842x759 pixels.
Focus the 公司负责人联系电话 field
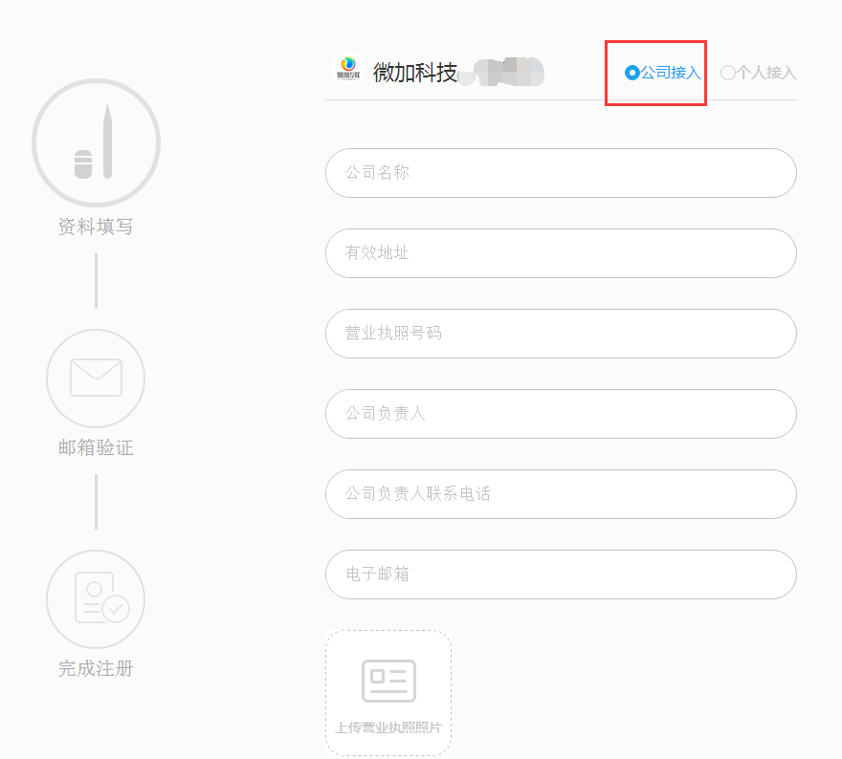click(x=561, y=494)
